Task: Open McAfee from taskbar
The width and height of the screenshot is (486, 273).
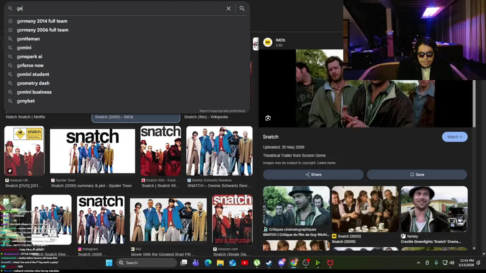Action: (x=330, y=263)
